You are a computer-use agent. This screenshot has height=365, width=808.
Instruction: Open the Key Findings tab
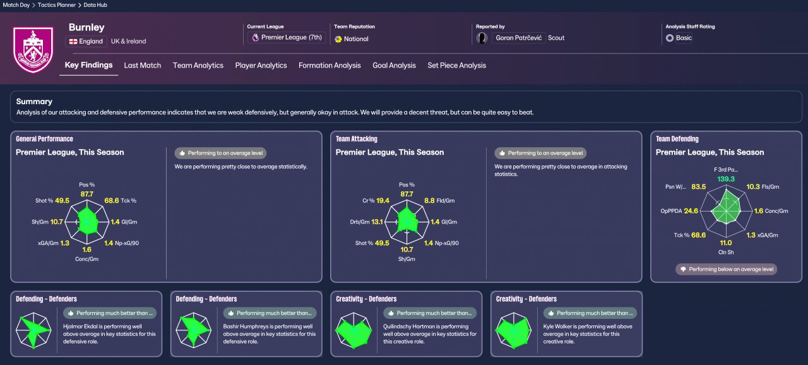point(88,65)
